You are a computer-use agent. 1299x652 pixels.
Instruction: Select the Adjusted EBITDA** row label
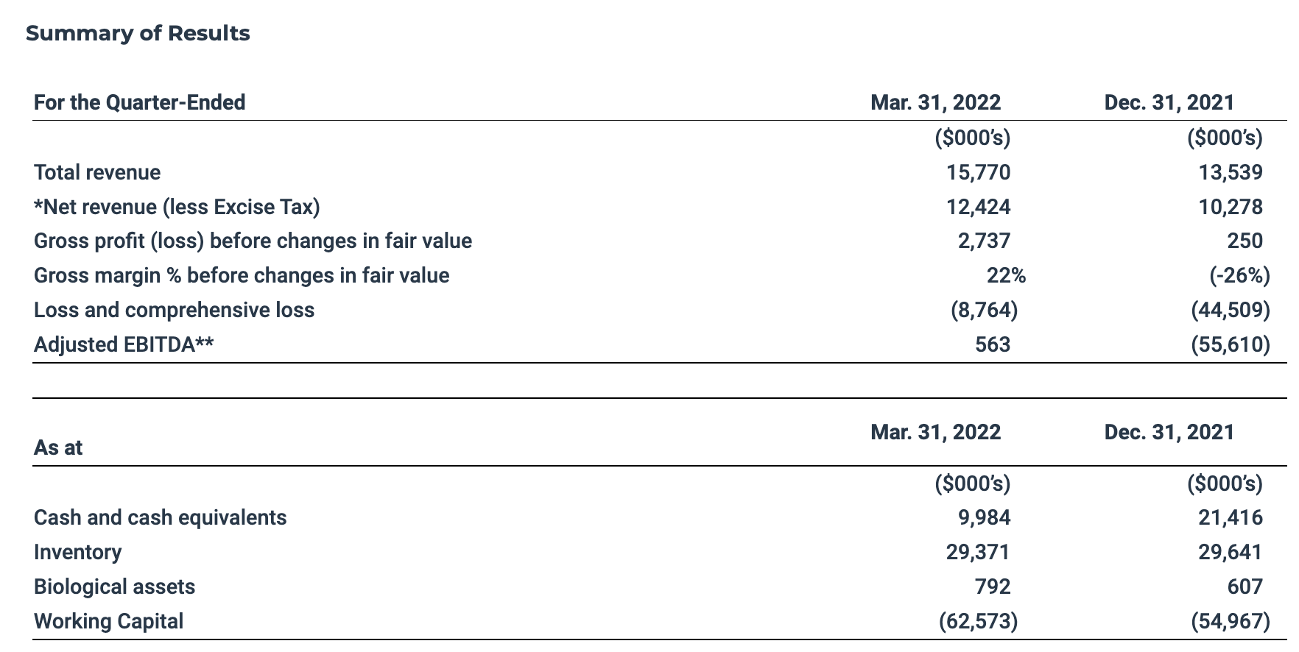(x=124, y=344)
